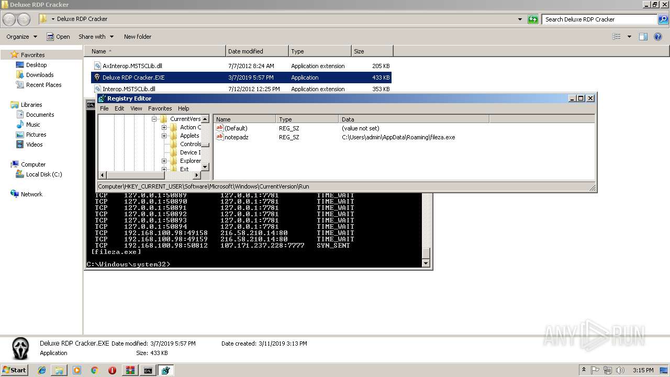This screenshot has height=377, width=670.
Task: Click the Back navigation arrow in Explorer
Action: [x=9, y=19]
